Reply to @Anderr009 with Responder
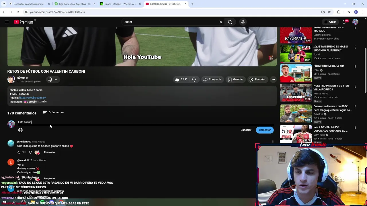Screen dimensions: 367x206 coord(50,152)
